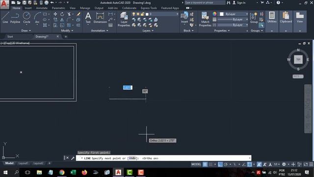
Task: Open the Annotate ribbon tab
Action: tap(42, 8)
